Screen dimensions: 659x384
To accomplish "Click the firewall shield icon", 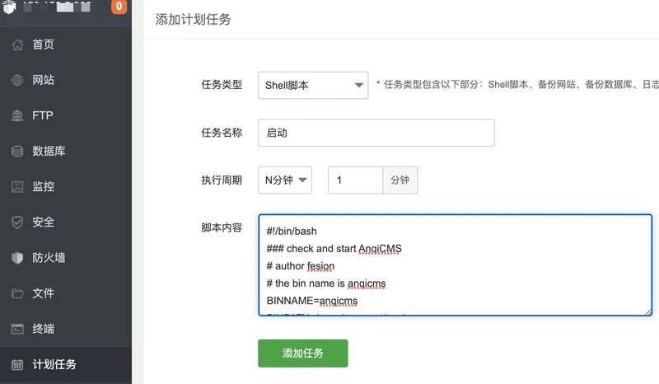I will click(17, 257).
